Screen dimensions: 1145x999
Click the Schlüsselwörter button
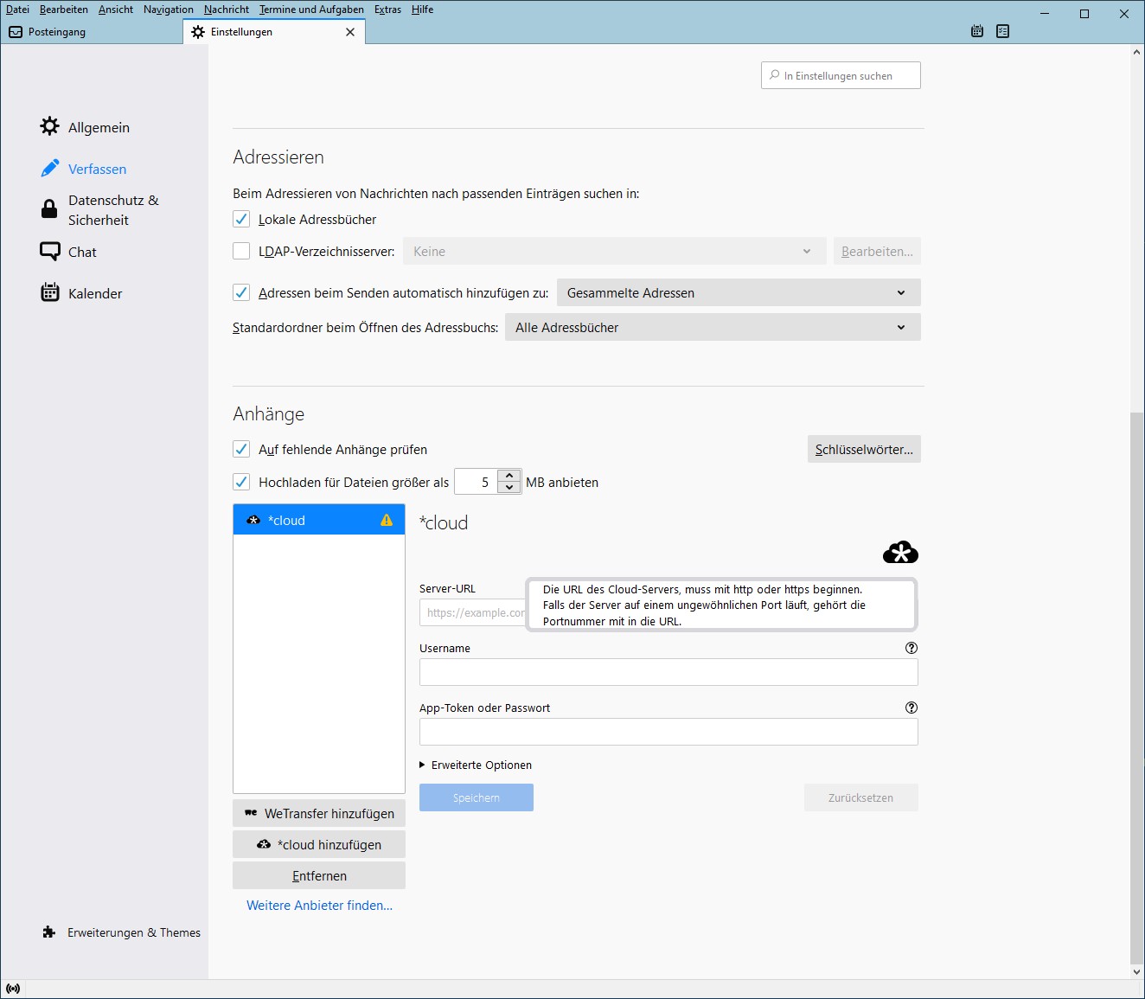[x=863, y=450]
